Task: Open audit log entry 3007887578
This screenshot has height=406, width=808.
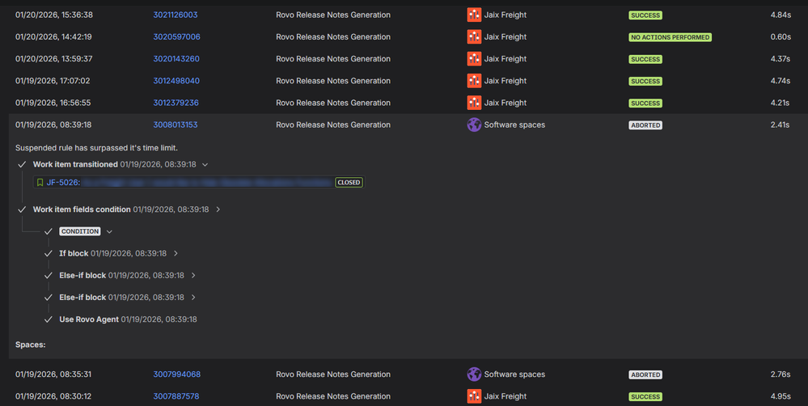Action: coord(176,396)
